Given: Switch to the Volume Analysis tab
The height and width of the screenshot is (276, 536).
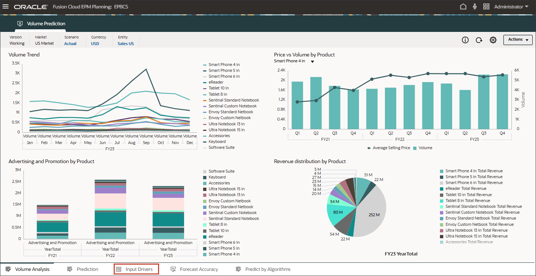Looking at the screenshot, I should (28, 269).
